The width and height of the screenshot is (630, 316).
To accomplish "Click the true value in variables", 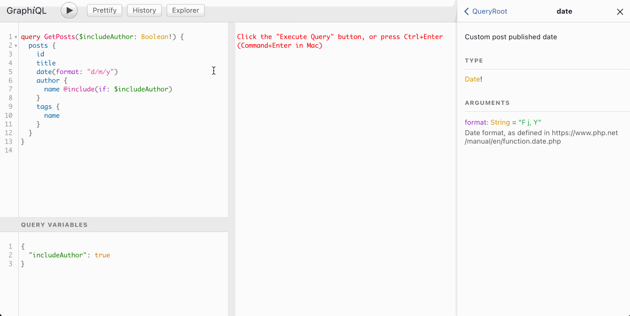I will (102, 255).
